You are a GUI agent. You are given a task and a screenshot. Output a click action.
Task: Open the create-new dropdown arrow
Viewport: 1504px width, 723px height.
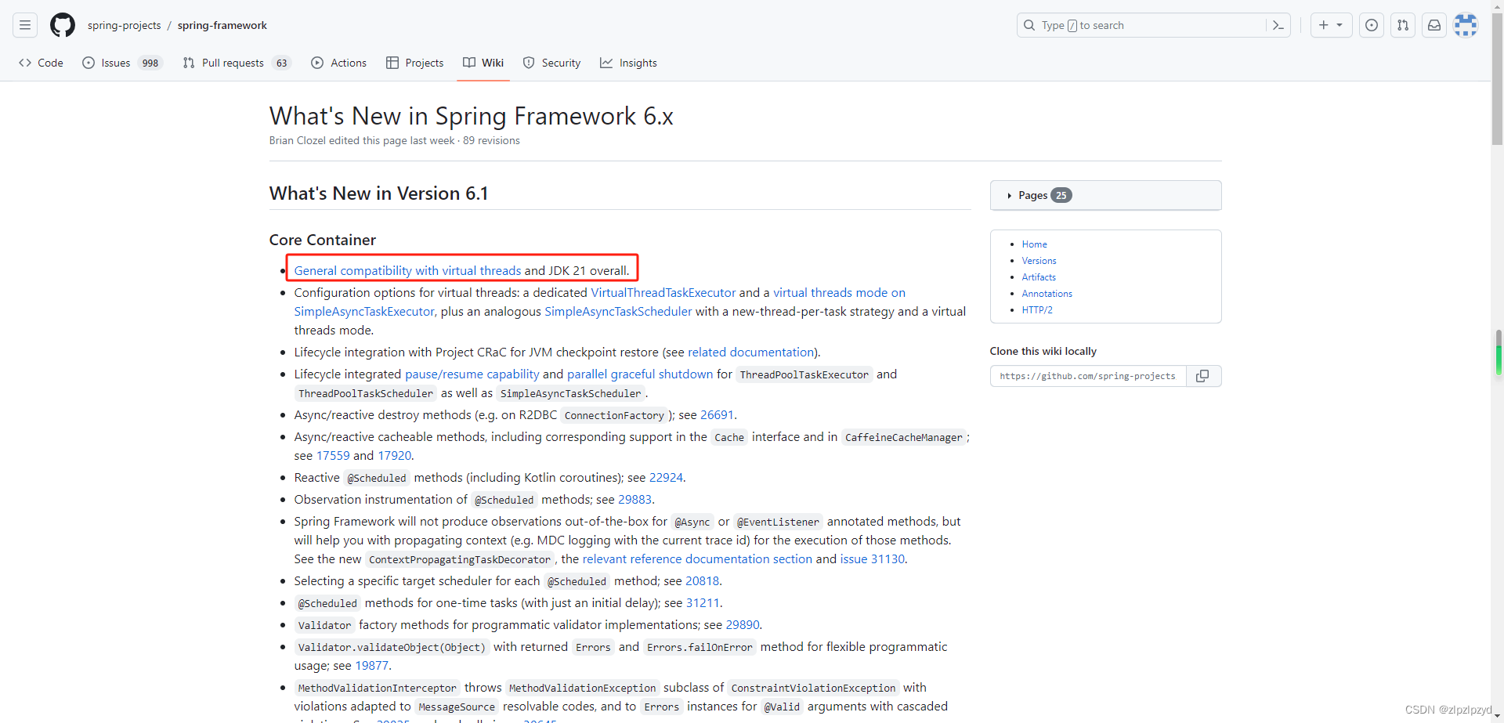[x=1339, y=25]
